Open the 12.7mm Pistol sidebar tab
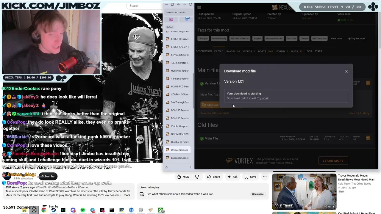 click(178, 63)
